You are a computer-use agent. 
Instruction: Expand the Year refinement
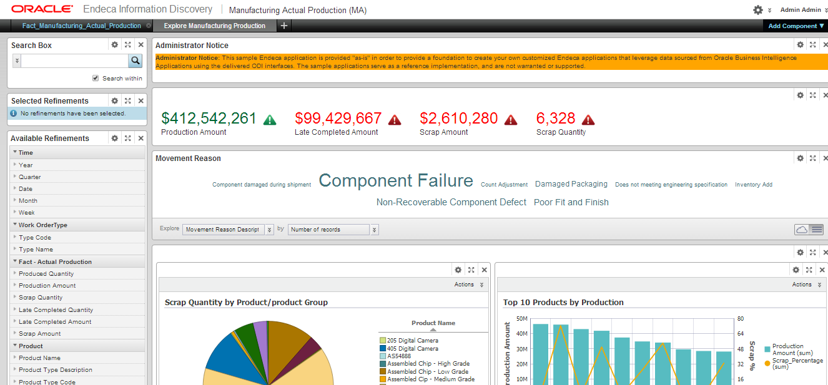(15, 165)
